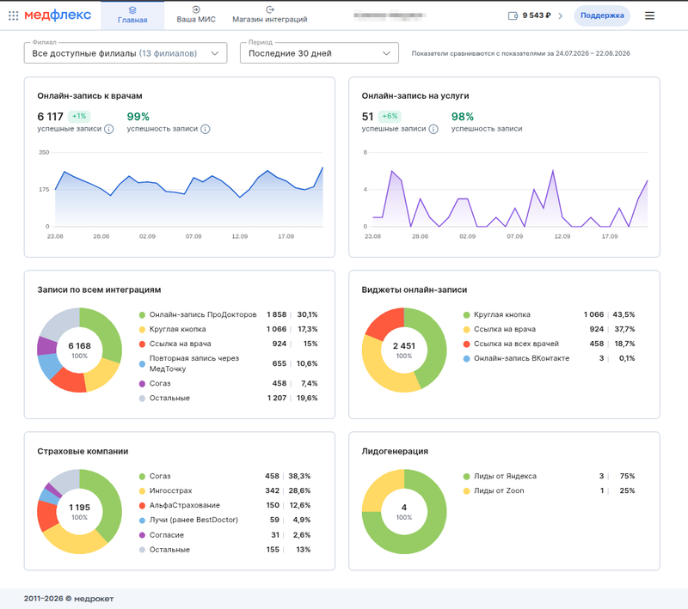Image resolution: width=688 pixels, height=609 pixels.
Task: Click the 2 451 widgets donut center
Action: pos(404,350)
